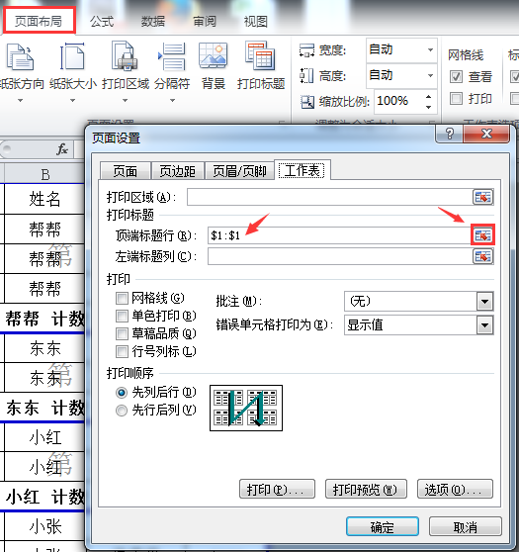Screen dimensions: 519x552
Task: Click range selector for 打印区域 field
Action: (482, 197)
